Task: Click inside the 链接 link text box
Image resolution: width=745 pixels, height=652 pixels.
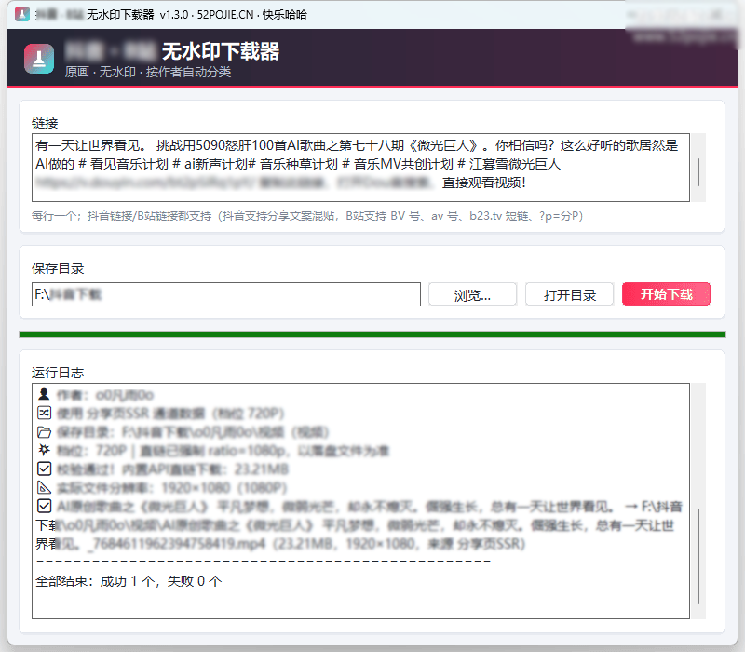Action: coord(360,168)
